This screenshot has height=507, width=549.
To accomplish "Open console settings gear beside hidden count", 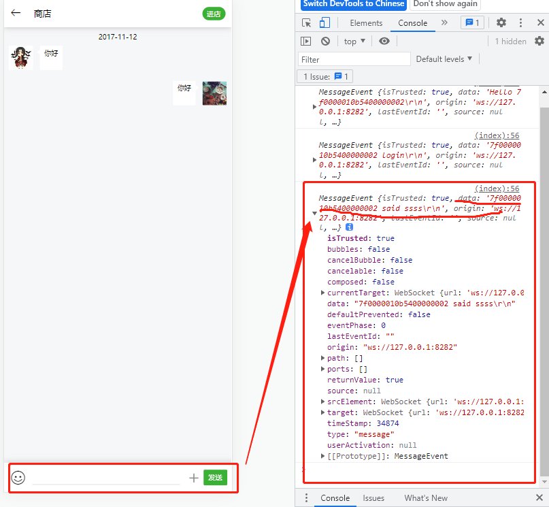I will click(x=539, y=42).
